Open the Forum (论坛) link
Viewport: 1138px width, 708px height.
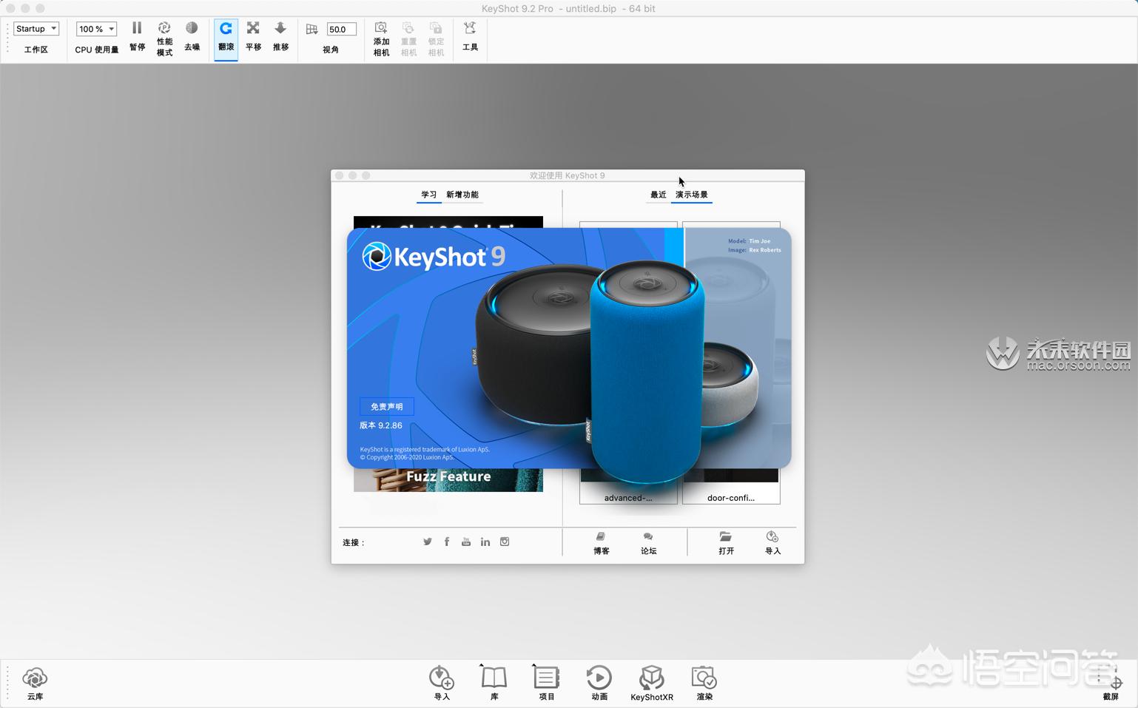tap(648, 543)
